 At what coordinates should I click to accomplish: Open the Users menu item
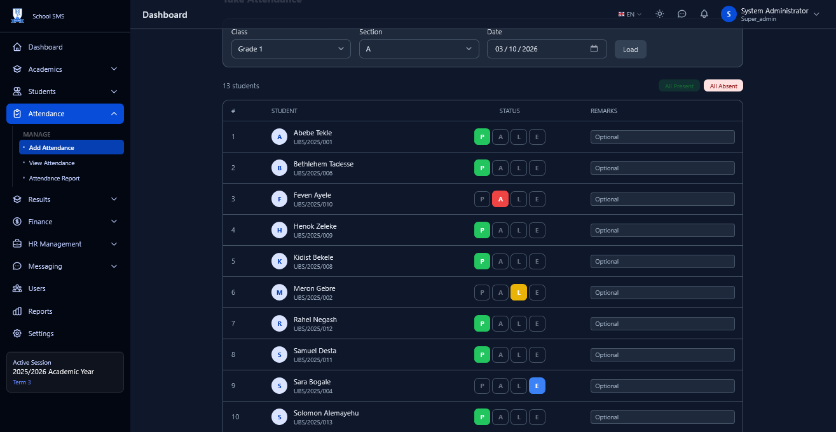[x=65, y=288]
